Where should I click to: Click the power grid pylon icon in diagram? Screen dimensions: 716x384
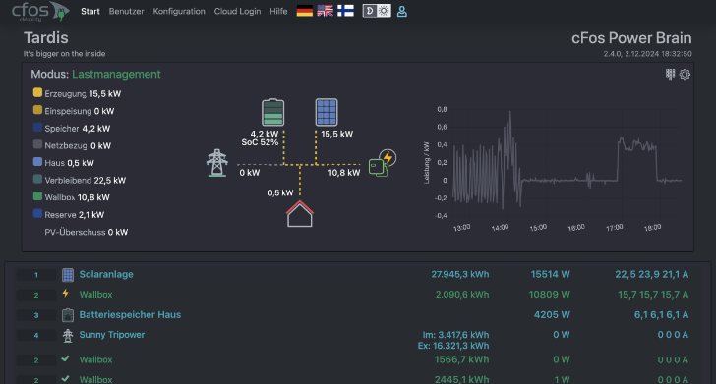coord(217,163)
